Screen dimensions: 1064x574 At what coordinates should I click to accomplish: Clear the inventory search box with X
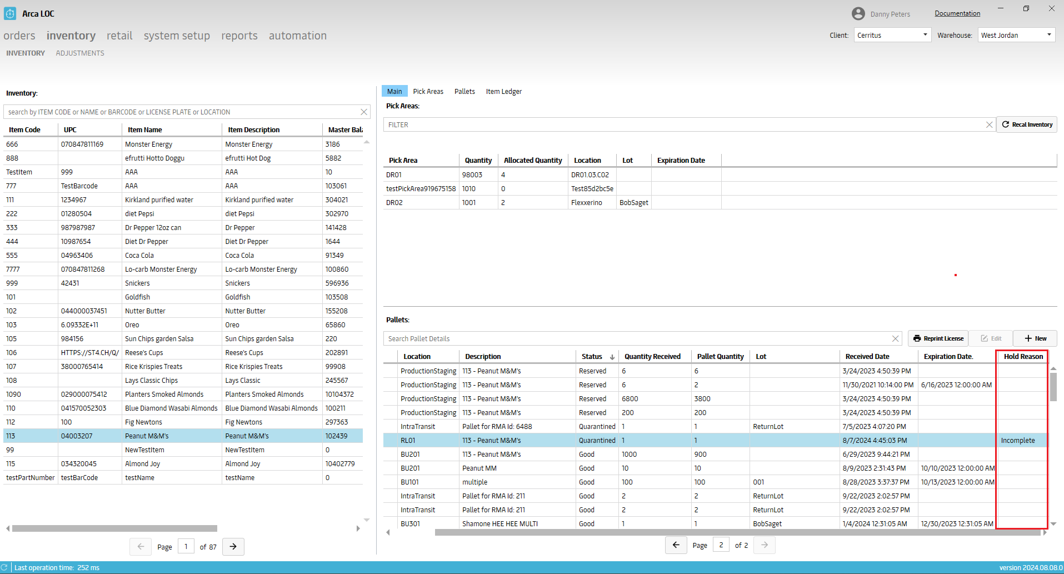[364, 112]
